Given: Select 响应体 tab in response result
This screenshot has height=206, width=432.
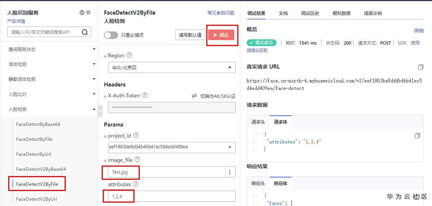Looking at the screenshot, I should tap(281, 184).
